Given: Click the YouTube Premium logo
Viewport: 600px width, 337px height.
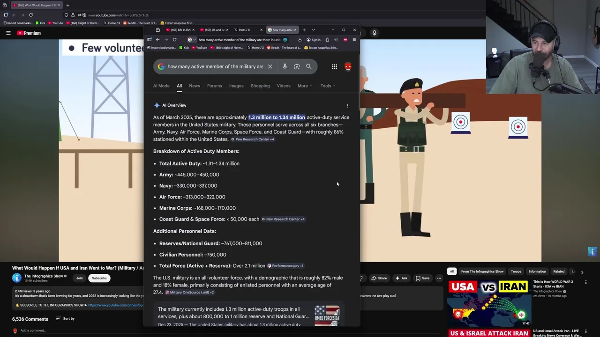Looking at the screenshot, I should pyautogui.click(x=29, y=33).
